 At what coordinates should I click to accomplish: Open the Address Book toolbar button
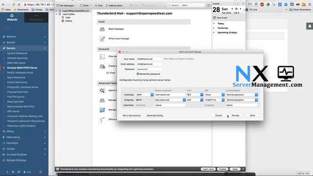(114, 5)
